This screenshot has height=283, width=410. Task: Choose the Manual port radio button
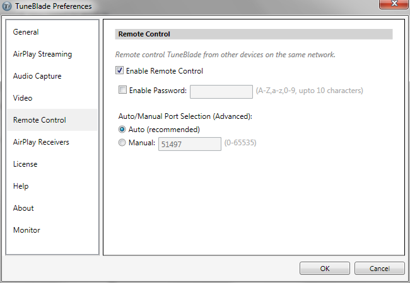(x=122, y=143)
